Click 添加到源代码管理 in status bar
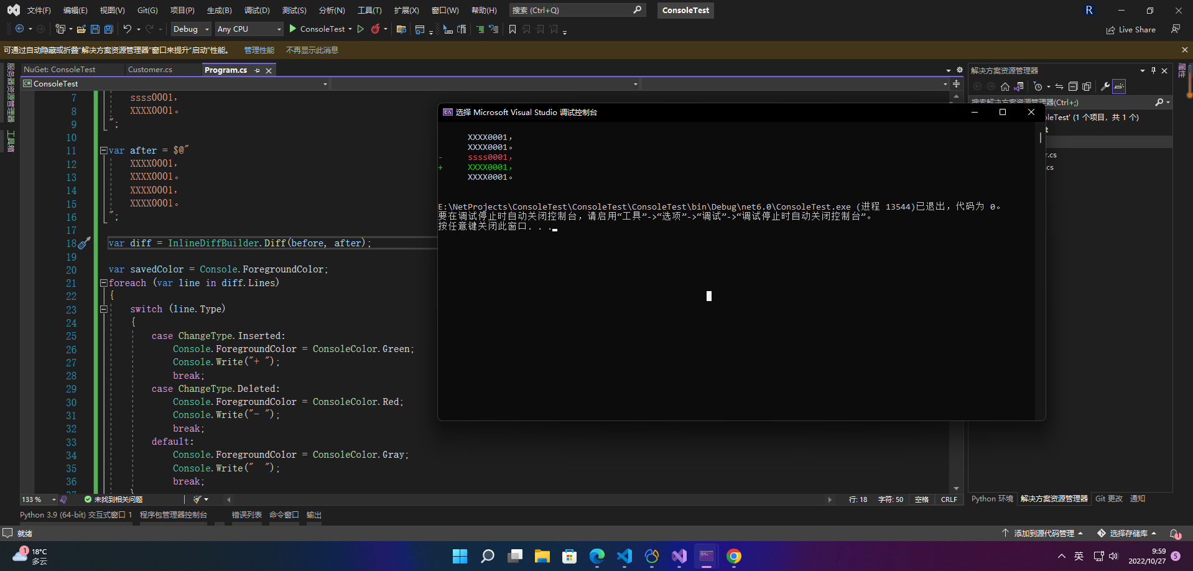The image size is (1193, 571). 1043,534
